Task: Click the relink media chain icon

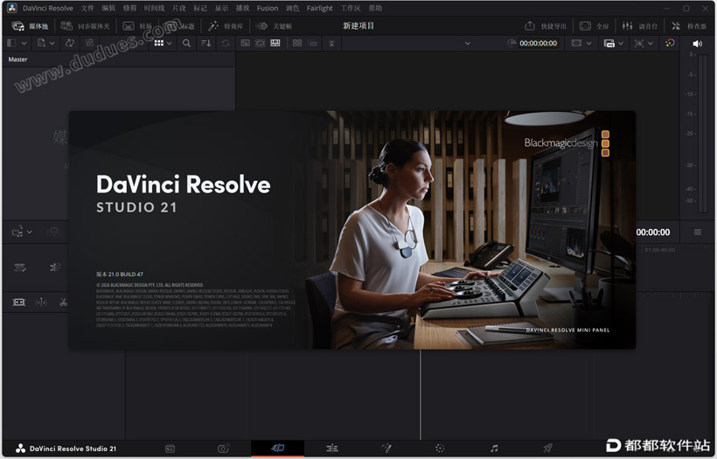Action: click(x=89, y=43)
